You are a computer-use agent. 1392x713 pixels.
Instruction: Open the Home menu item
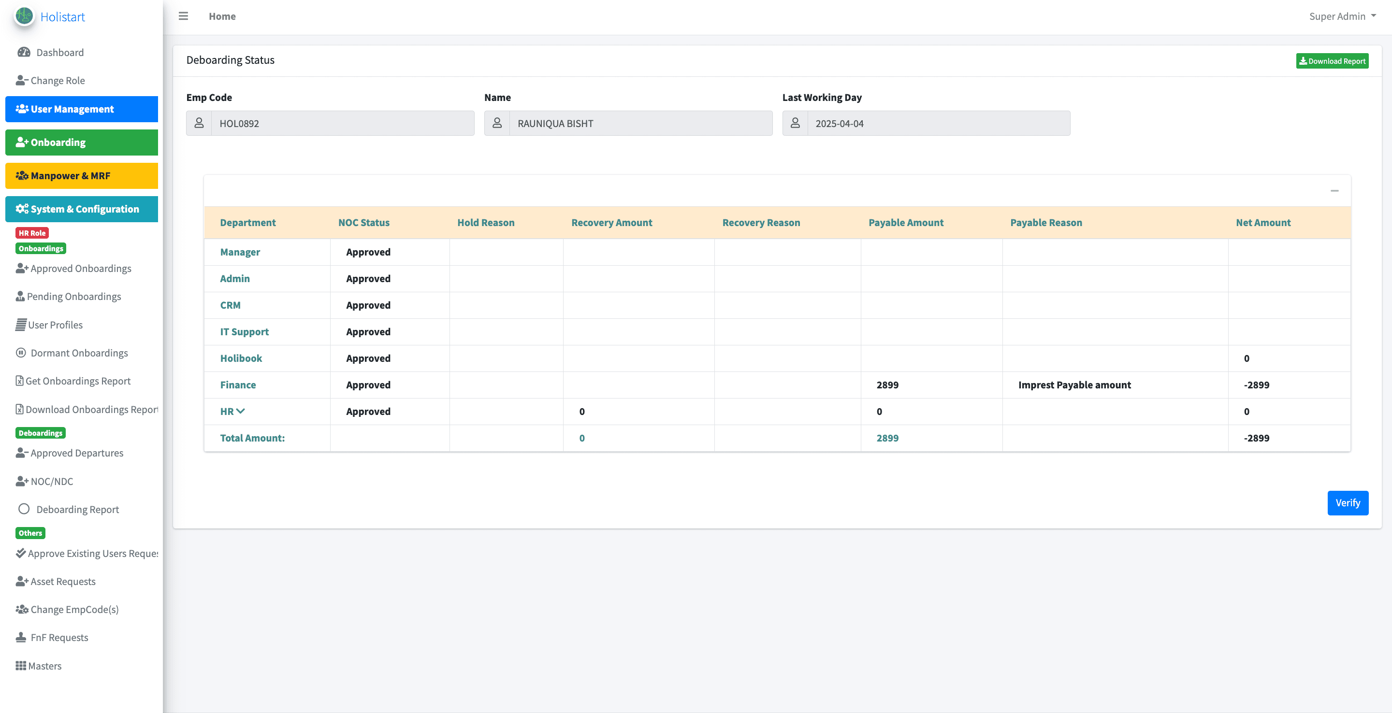[221, 16]
